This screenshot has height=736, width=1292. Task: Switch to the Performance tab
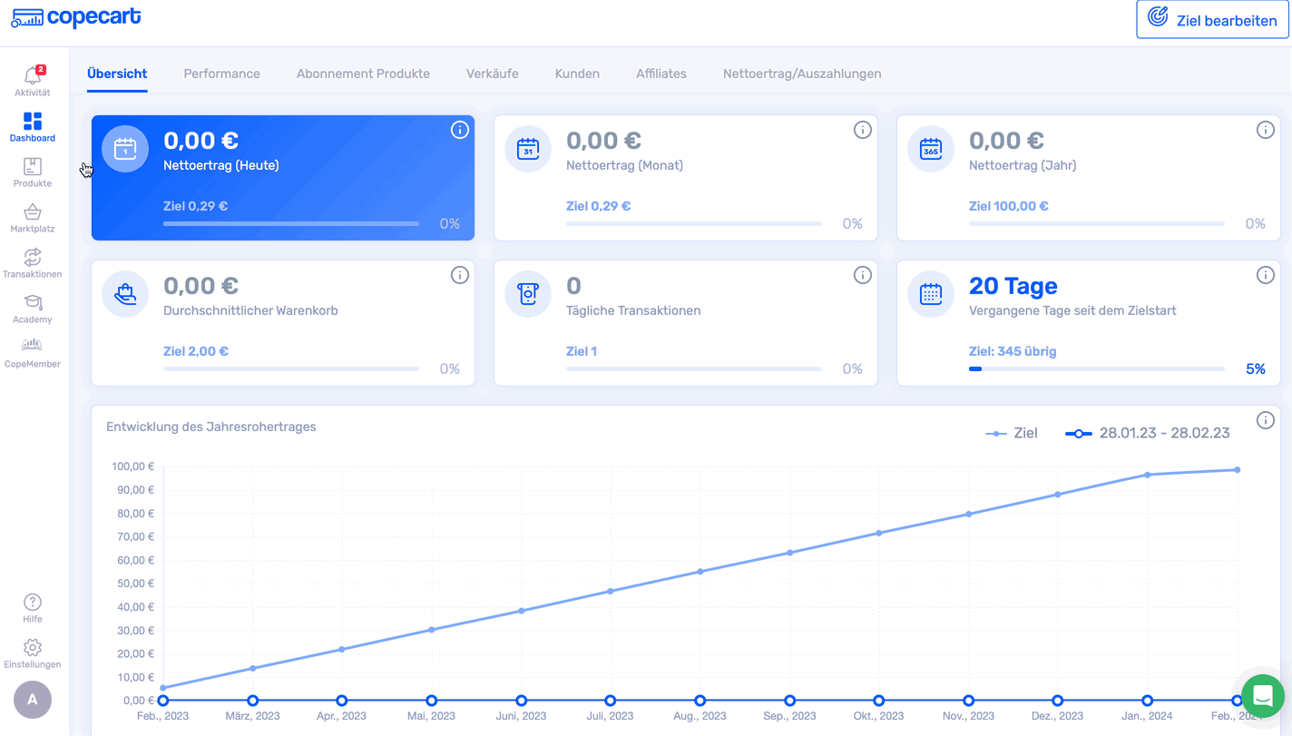[x=221, y=74]
